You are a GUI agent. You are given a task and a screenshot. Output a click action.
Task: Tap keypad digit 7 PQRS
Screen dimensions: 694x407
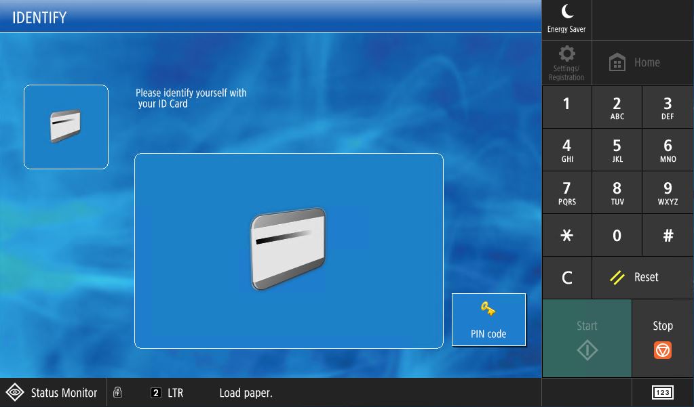pos(566,193)
